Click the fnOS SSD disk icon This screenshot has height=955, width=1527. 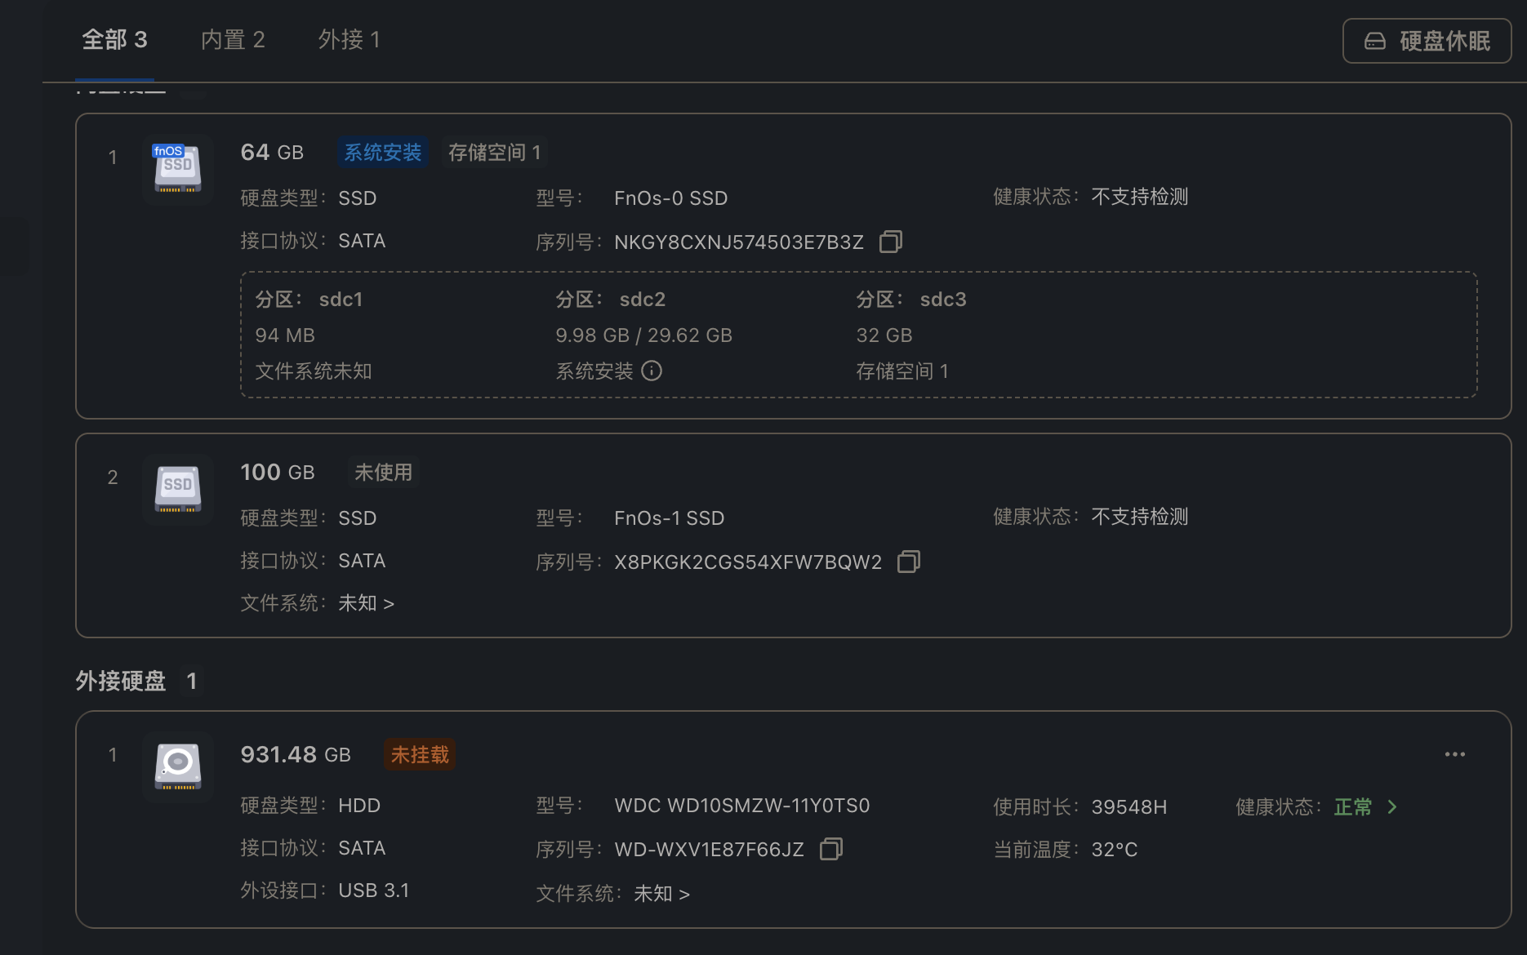point(178,169)
